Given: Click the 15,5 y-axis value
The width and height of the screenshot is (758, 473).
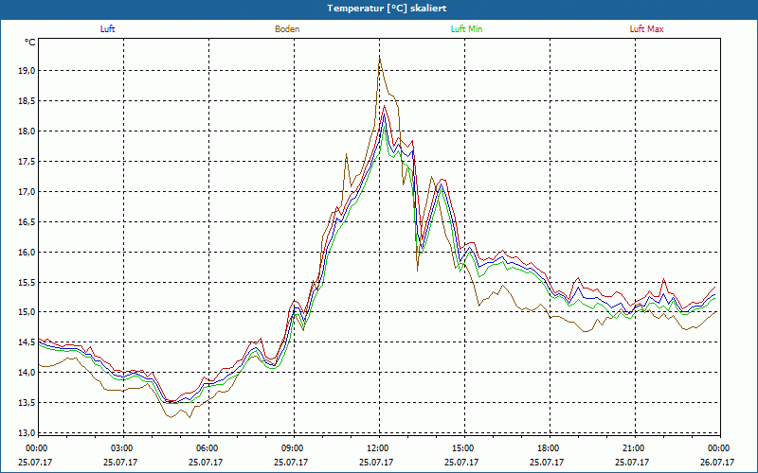Looking at the screenshot, I should 28,282.
